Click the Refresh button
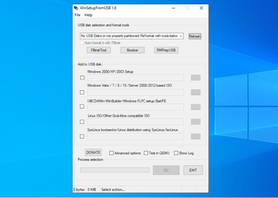 (x=195, y=36)
